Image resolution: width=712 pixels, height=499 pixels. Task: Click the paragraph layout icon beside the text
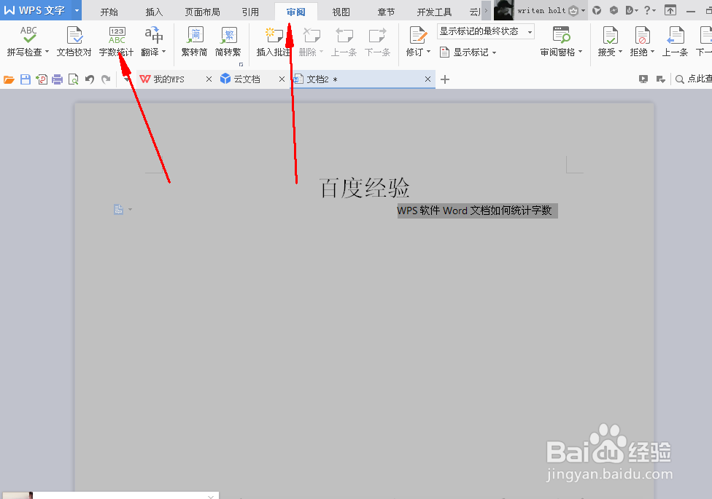point(118,210)
